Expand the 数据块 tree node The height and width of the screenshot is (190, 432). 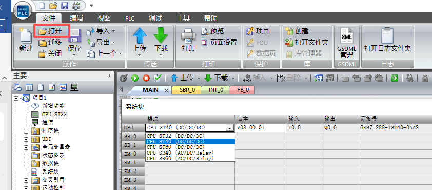tap(26, 164)
